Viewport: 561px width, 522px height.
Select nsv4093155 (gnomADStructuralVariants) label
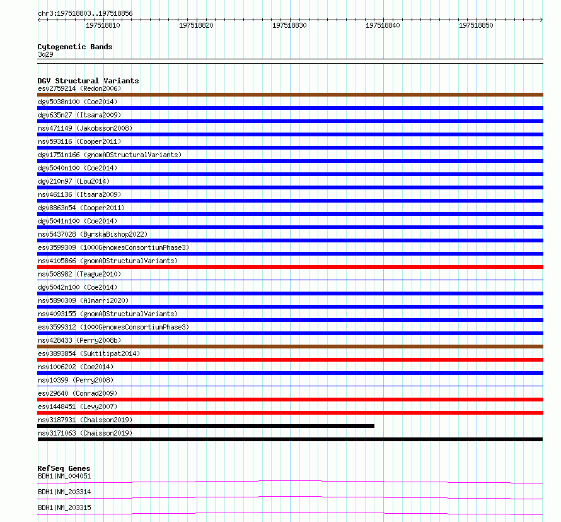point(108,314)
